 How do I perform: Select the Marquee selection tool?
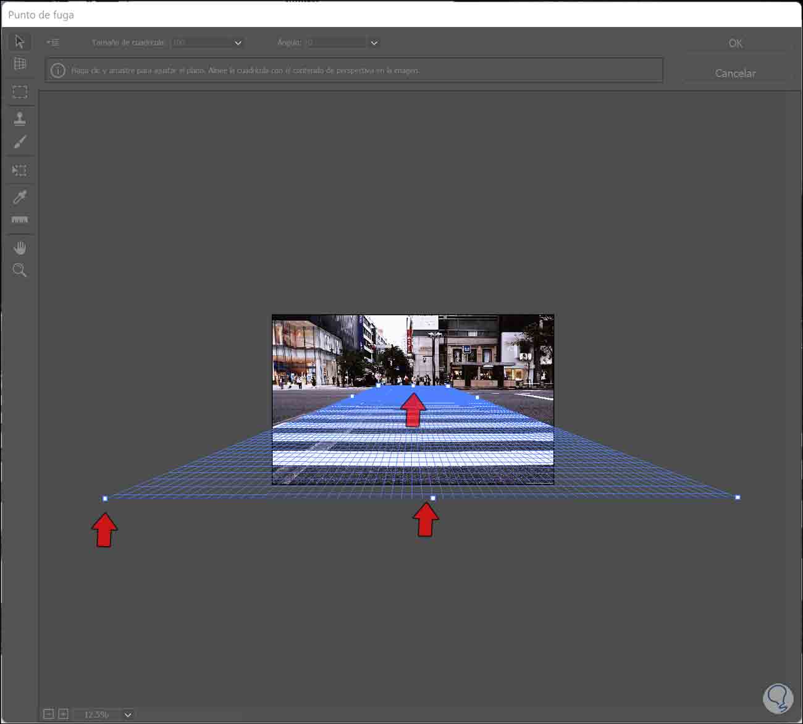point(20,91)
